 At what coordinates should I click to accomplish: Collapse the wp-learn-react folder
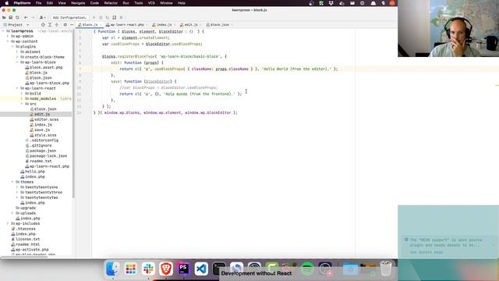(17, 88)
